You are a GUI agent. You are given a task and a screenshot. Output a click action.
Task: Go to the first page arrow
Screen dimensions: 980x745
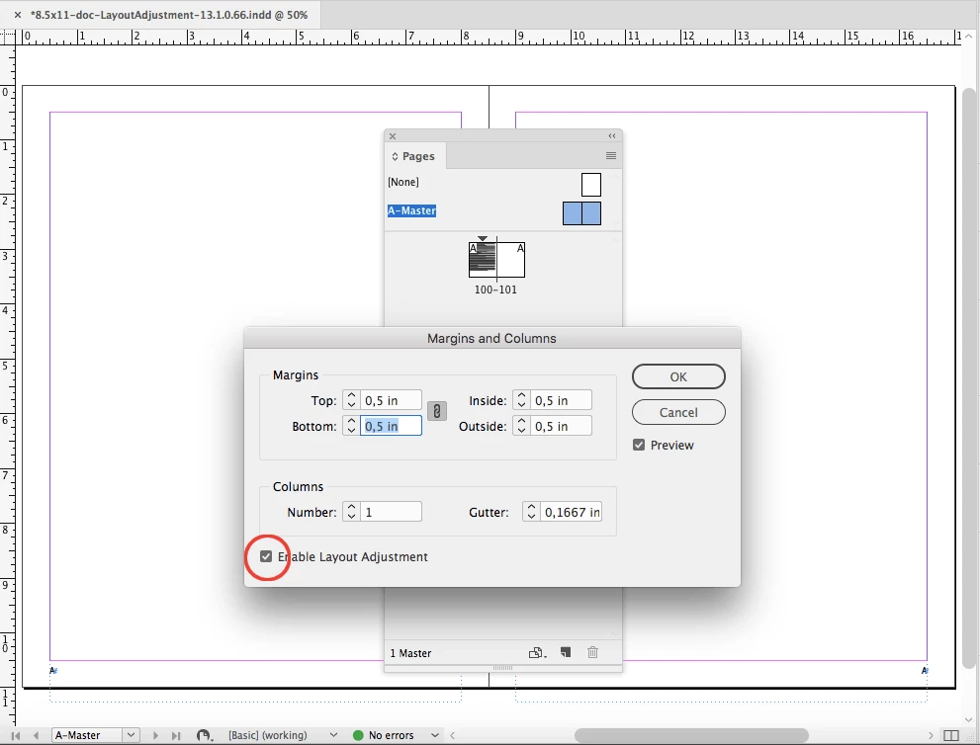16,736
